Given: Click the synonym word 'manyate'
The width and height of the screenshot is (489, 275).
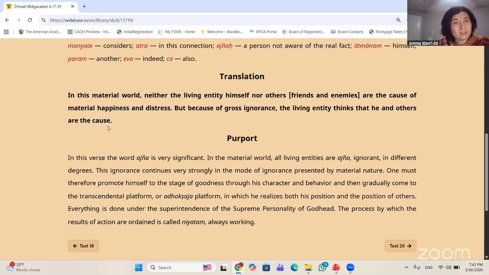Looking at the screenshot, I should (x=80, y=46).
